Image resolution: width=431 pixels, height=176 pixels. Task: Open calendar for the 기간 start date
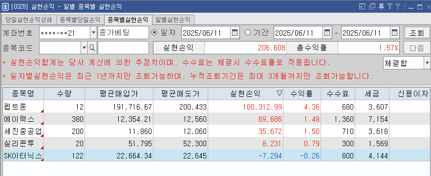pyautogui.click(x=327, y=33)
